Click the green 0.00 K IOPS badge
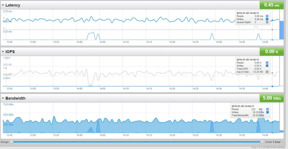The height and width of the screenshot is (149, 288). [272, 52]
